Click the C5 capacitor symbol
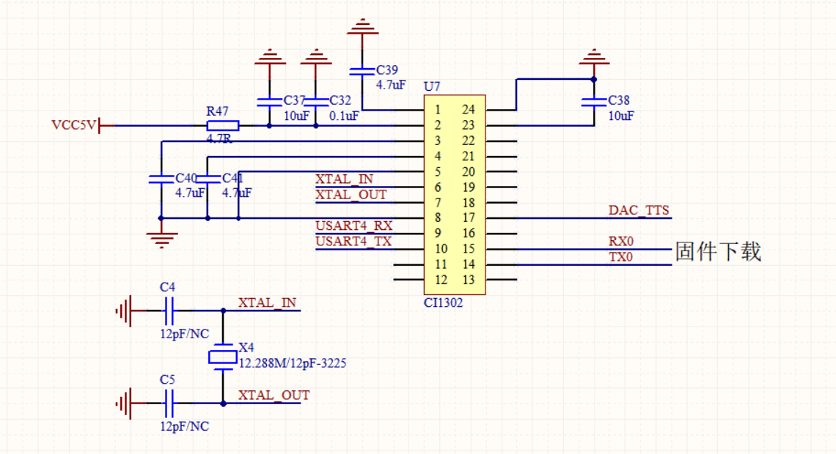The height and width of the screenshot is (454, 836). (169, 403)
